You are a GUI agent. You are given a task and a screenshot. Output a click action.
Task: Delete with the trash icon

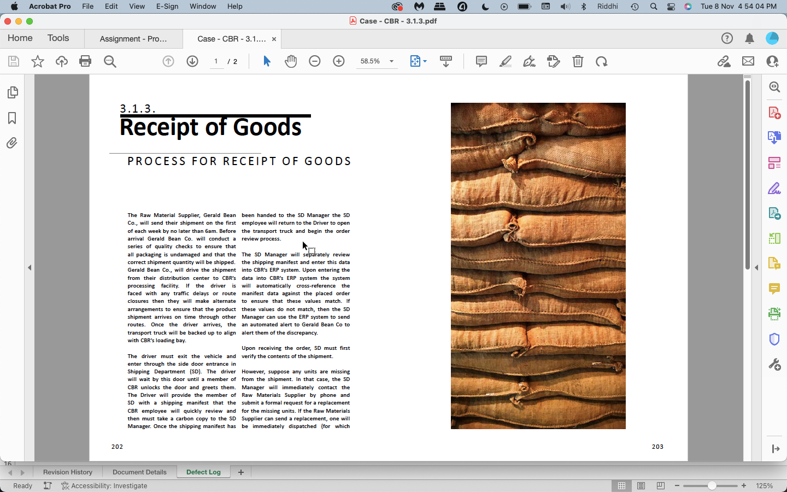tap(578, 61)
